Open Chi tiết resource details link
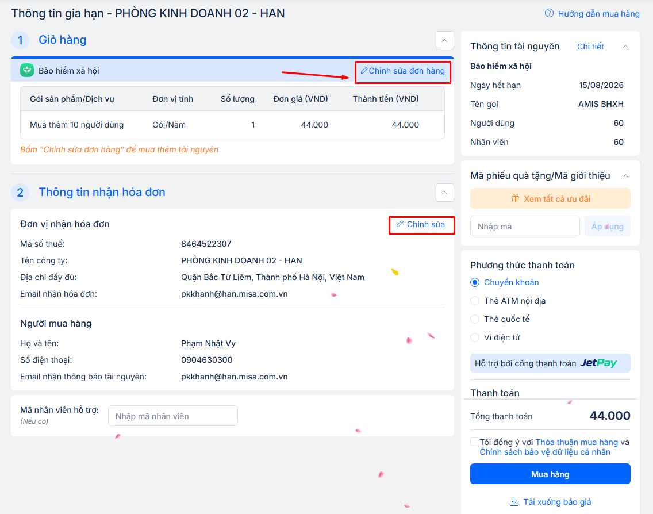 590,47
